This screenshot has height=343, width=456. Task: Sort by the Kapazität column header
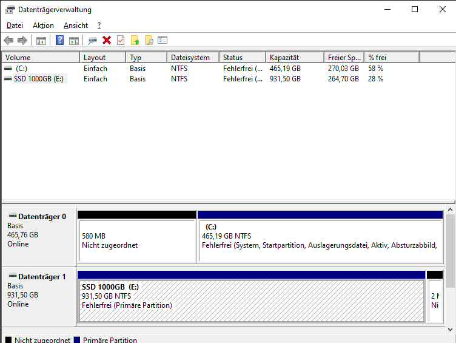[295, 57]
